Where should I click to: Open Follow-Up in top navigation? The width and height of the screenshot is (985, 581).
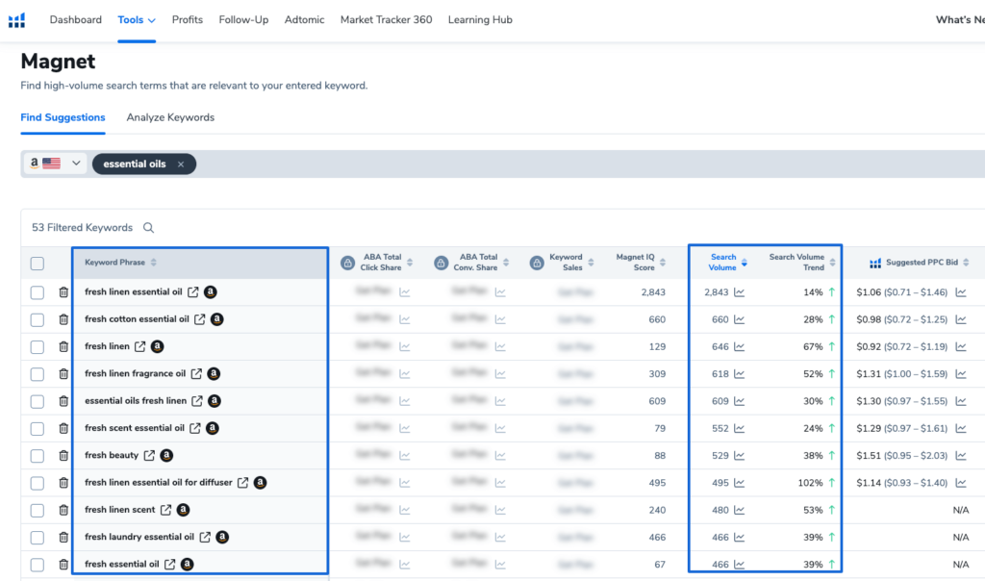[243, 20]
